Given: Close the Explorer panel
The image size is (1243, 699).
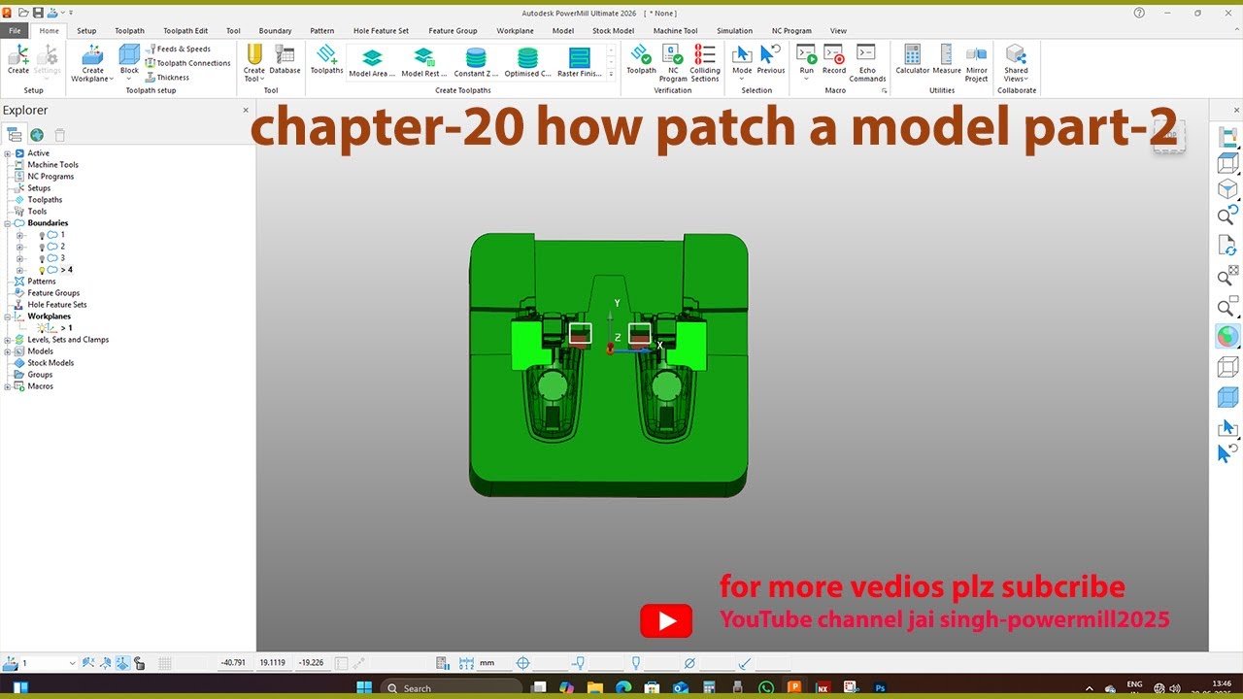Looking at the screenshot, I should click(246, 111).
